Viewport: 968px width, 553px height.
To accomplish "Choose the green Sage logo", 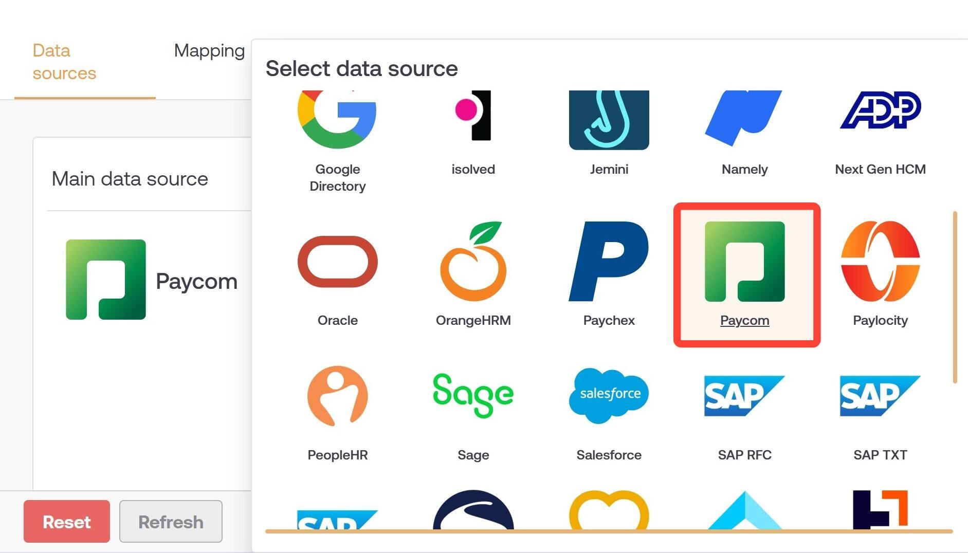I will pyautogui.click(x=473, y=395).
